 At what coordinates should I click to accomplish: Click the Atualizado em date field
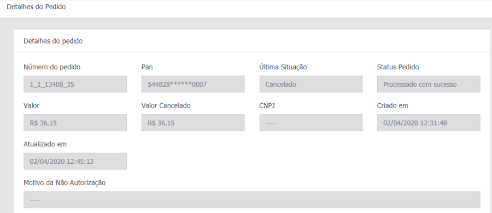75,161
